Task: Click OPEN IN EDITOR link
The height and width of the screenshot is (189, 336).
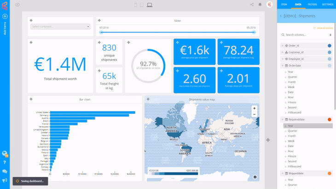Action: pos(323,28)
